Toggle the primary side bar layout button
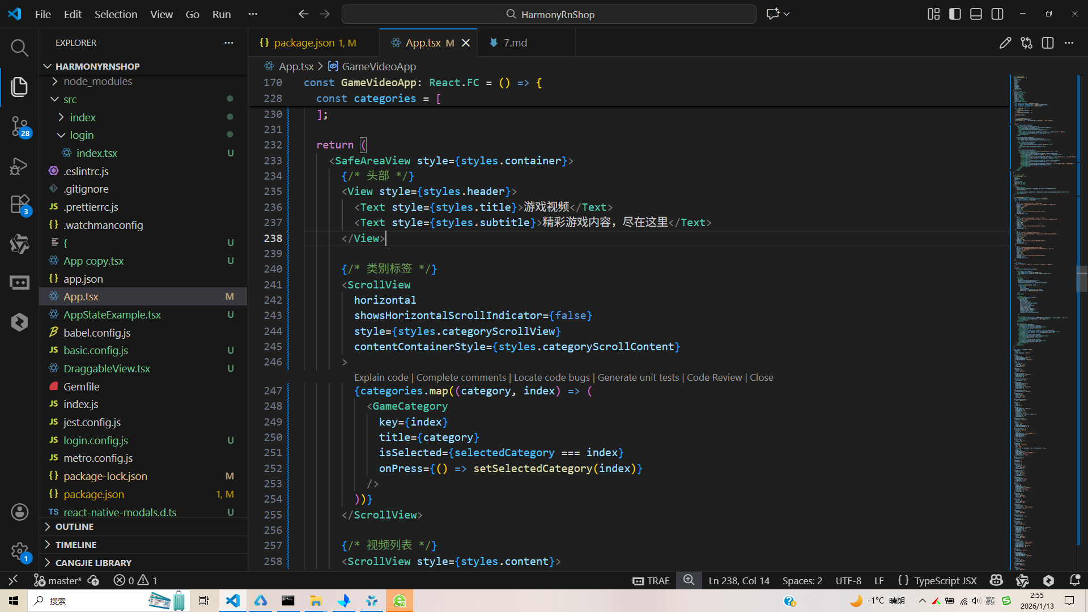 pos(955,14)
